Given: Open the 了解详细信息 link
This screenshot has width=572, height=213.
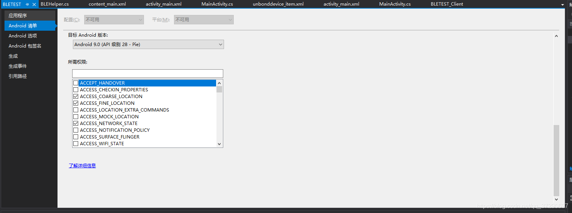Looking at the screenshot, I should (82, 165).
